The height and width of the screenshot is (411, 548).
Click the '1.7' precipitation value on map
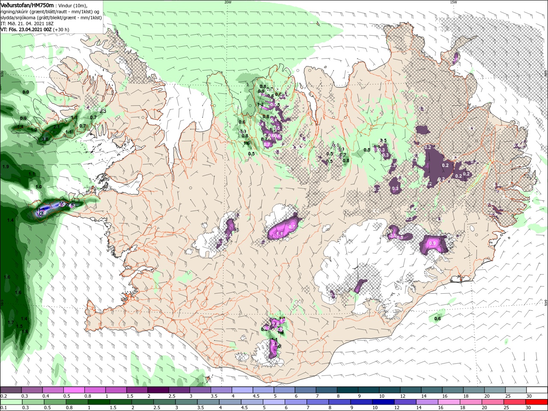pyautogui.click(x=11, y=322)
